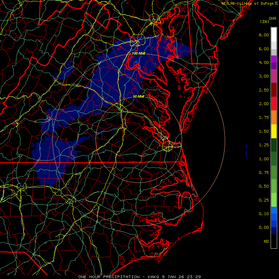This screenshot has width=279, height=279.
Task: Click the bright blue pixel below 100 NMI label
Action: [x=136, y=62]
